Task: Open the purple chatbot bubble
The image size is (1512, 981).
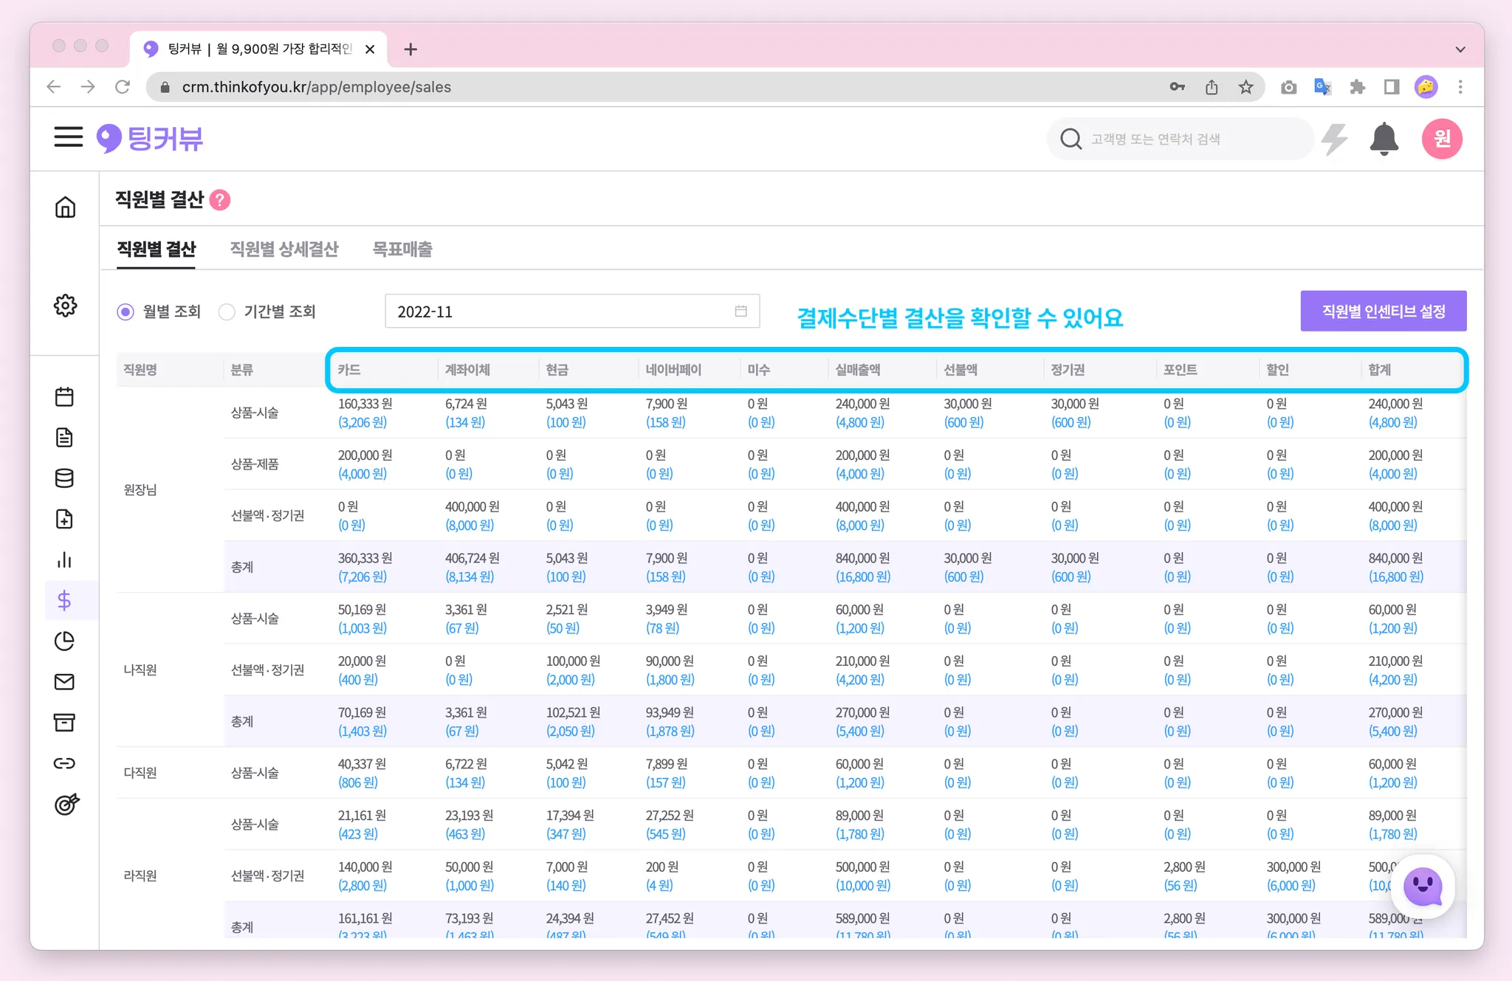Action: point(1423,886)
